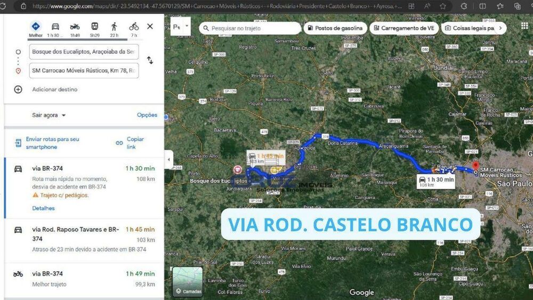Open Camadas map layers thumbnail
Viewport: 533px width, 300px height.
[188, 282]
